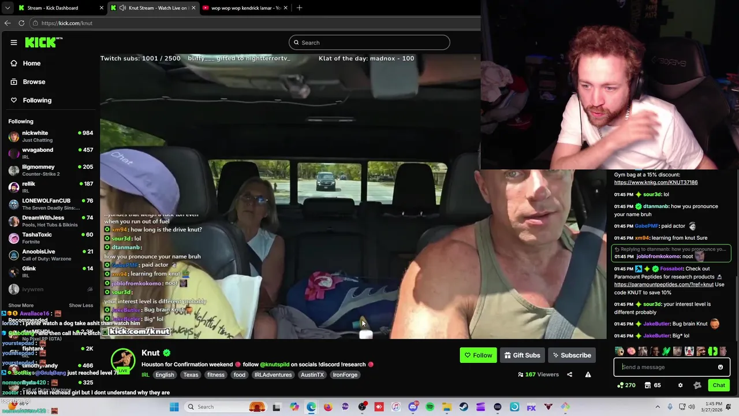Open the emoji picker in the chat box

[x=721, y=367]
